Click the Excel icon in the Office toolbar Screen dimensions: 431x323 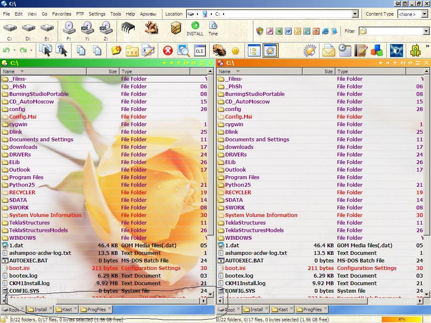[x=279, y=31]
